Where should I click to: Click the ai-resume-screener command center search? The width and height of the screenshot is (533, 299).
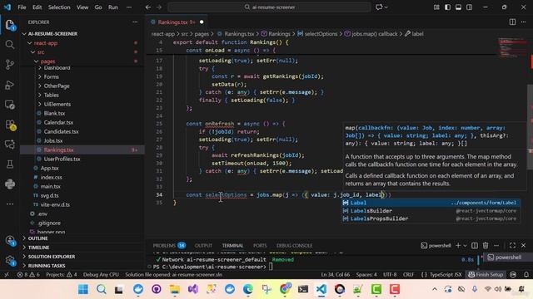[x=269, y=7]
